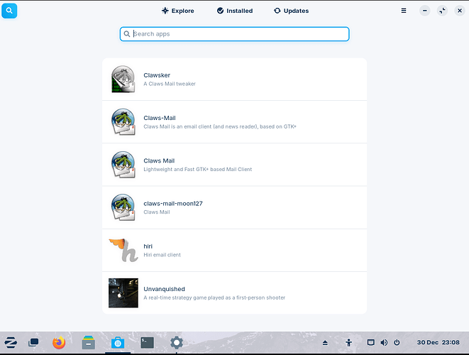
Task: Click the magnifier icon inside the search field
Action: (x=127, y=34)
